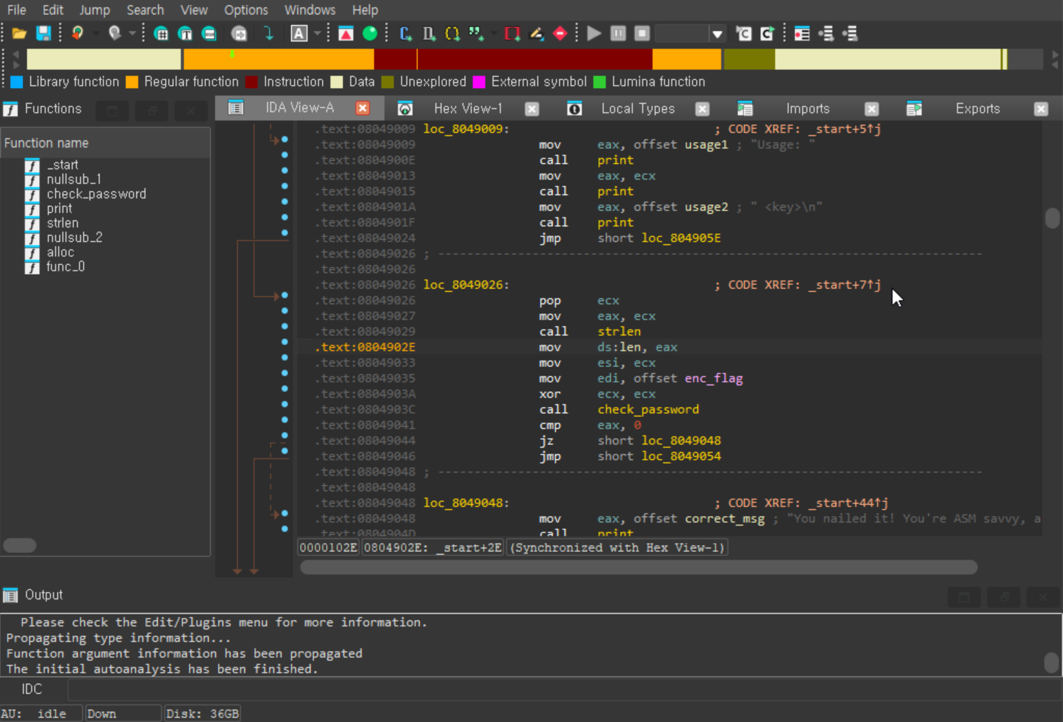Click the D data-conversion icon

pos(429,34)
